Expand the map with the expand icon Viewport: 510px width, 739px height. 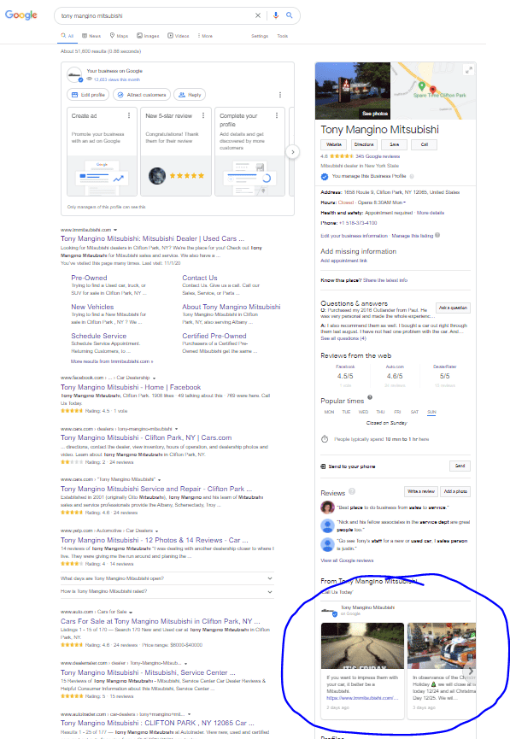pos(468,70)
